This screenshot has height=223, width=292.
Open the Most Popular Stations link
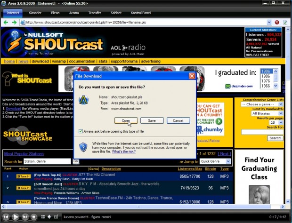pos(24,154)
